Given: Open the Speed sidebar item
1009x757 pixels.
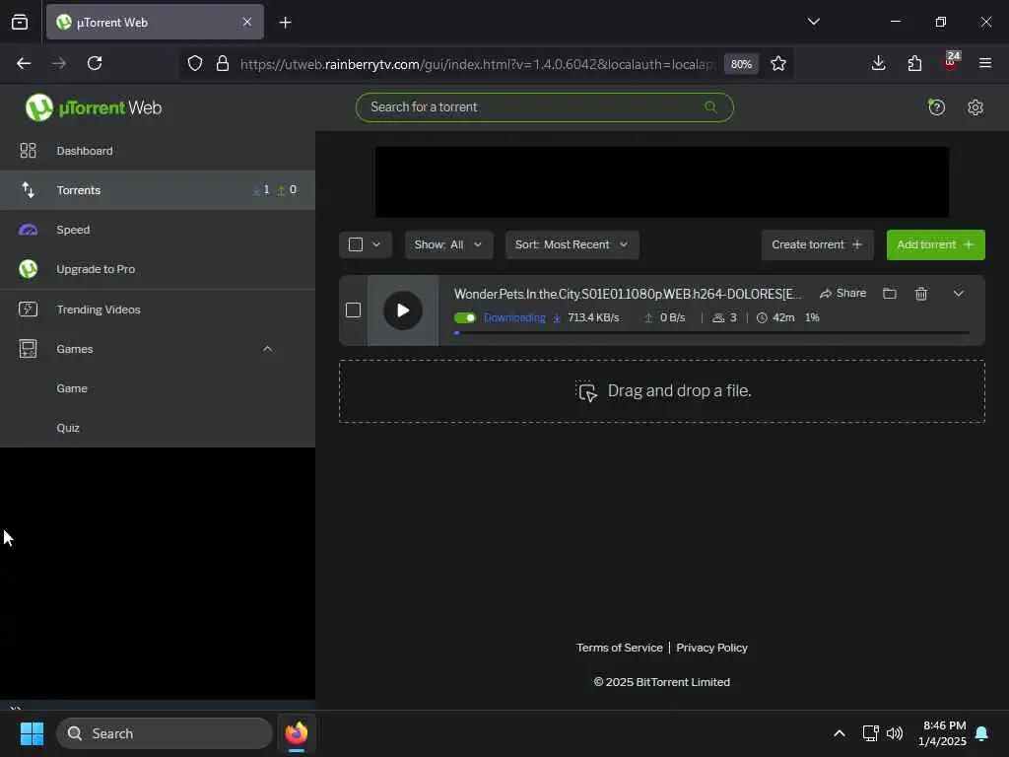Looking at the screenshot, I should pos(158,230).
